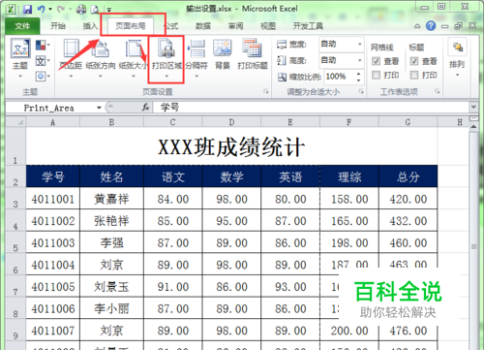Switch to the 视图 (View) tab

point(268,26)
